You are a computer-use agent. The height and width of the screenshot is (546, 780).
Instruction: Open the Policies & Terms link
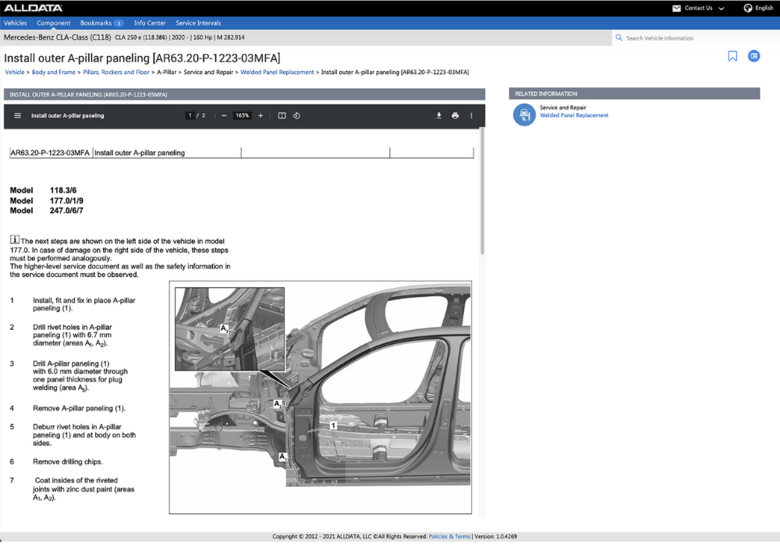(449, 537)
